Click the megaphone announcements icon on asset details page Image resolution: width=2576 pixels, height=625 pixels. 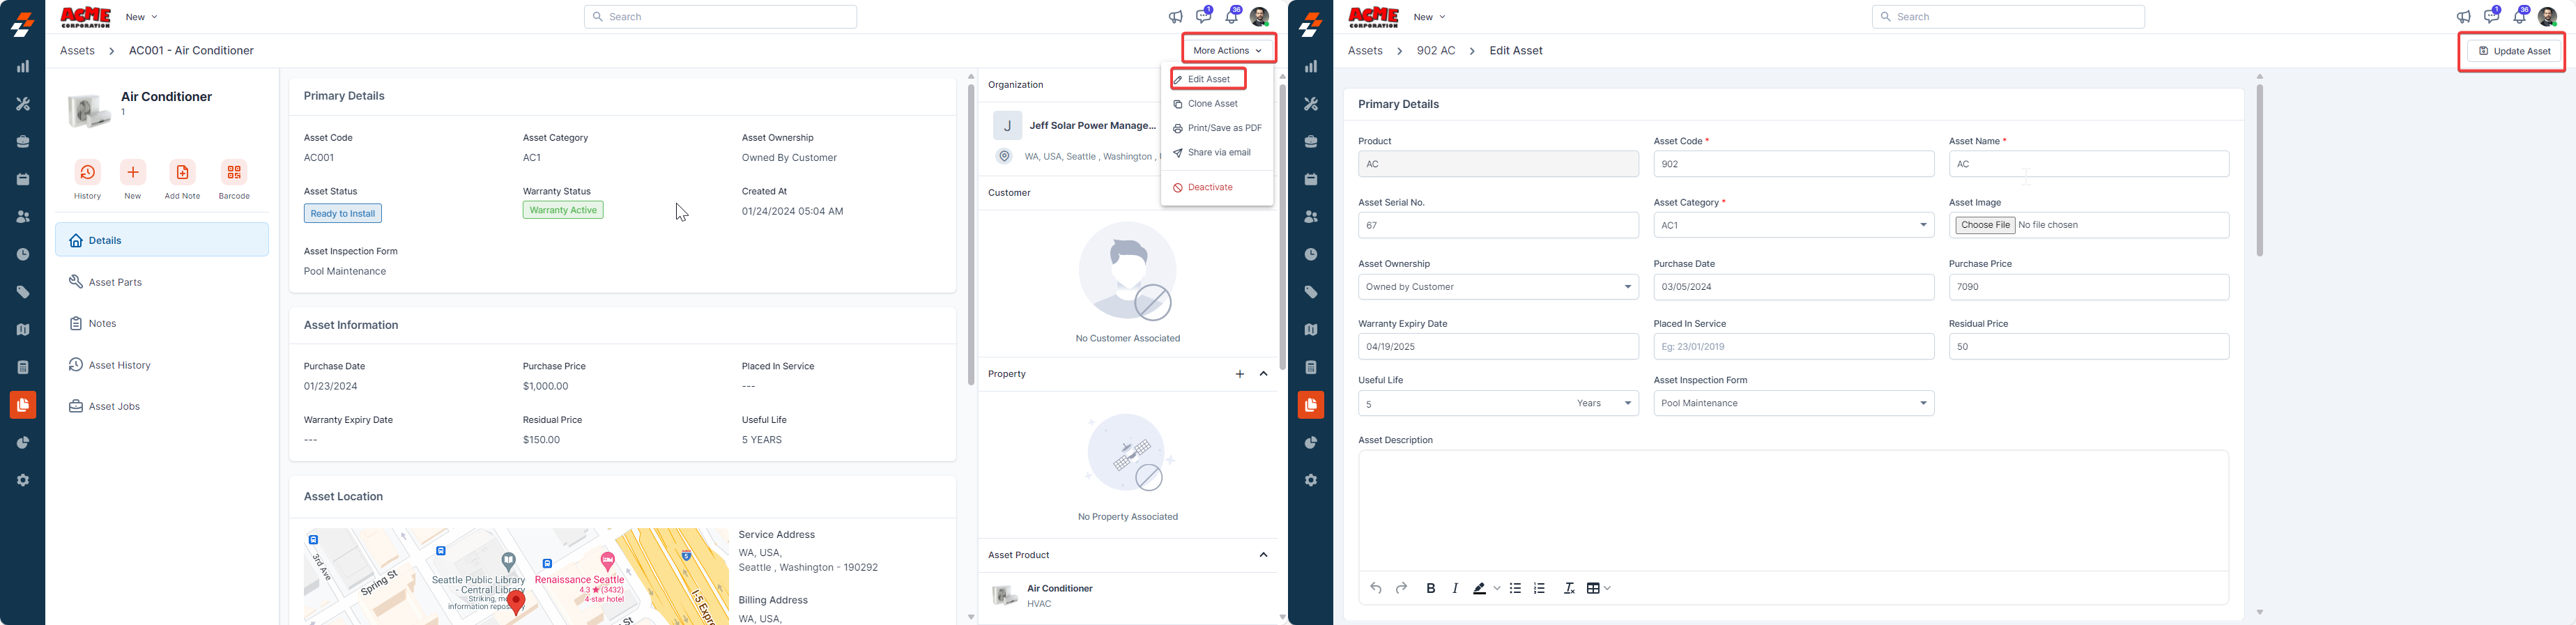[1176, 17]
